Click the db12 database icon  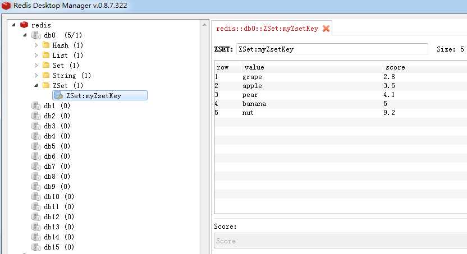(36, 217)
